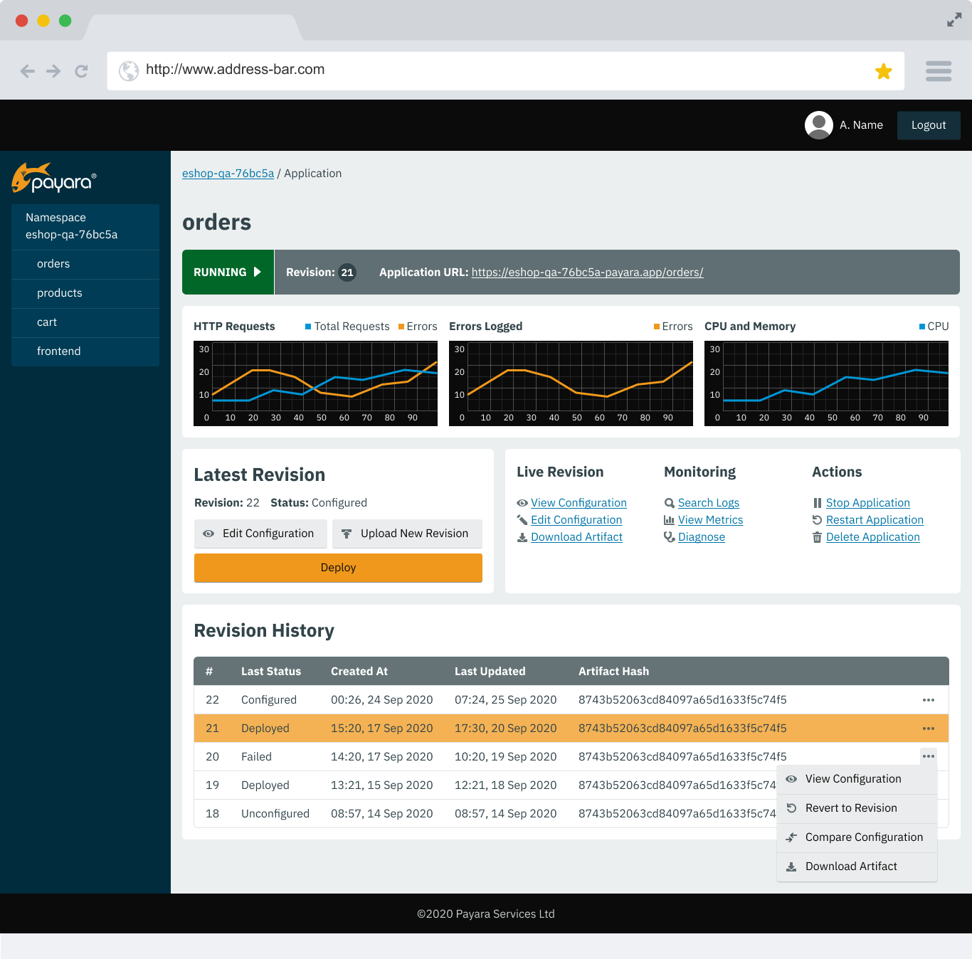Open the Search Logs link
The height and width of the screenshot is (959, 972).
tap(708, 503)
